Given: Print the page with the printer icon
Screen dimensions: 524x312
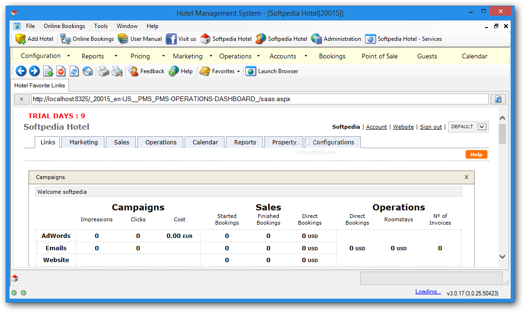Looking at the screenshot, I should tap(103, 71).
